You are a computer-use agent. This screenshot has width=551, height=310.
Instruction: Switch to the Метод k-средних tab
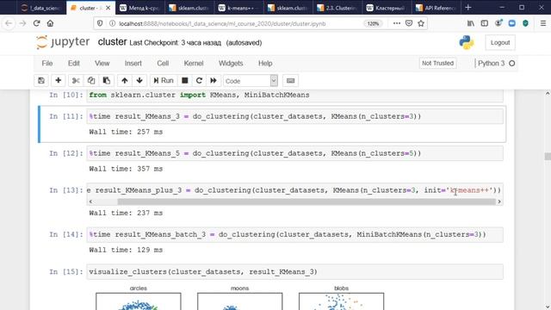(x=139, y=8)
